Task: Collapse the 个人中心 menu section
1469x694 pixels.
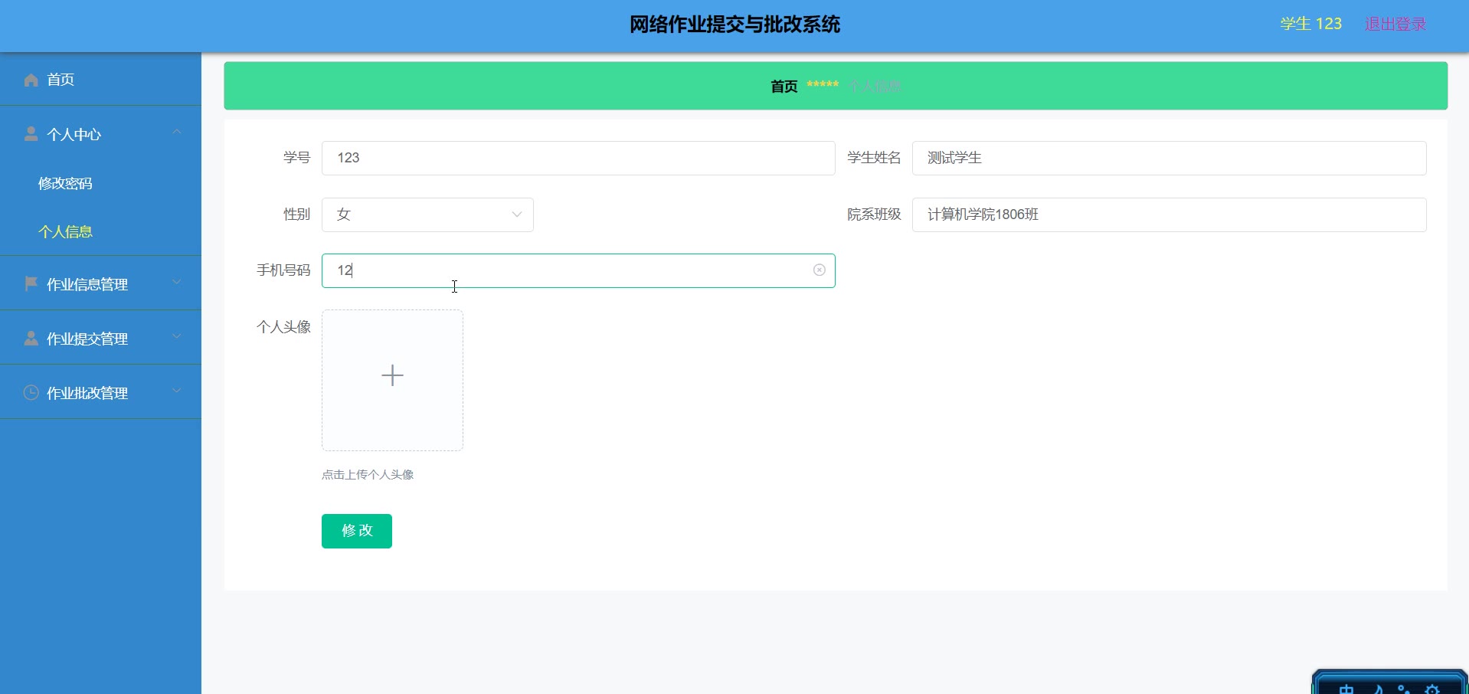Action: tap(177, 133)
